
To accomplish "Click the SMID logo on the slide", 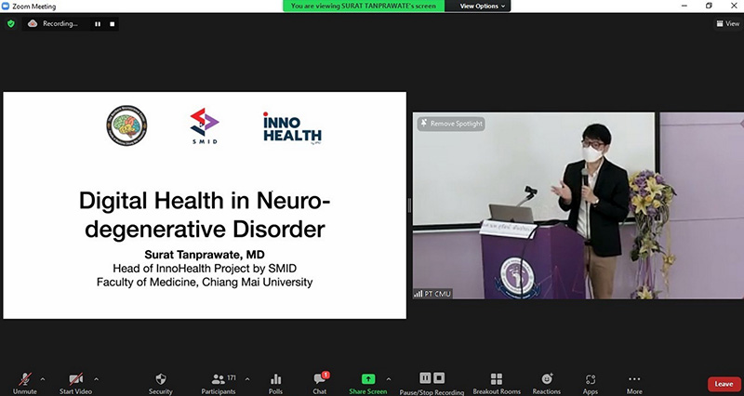I will (205, 125).
